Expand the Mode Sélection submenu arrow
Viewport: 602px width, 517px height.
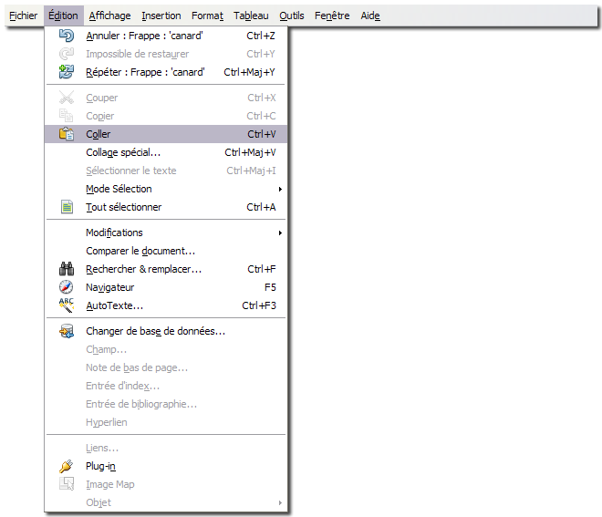[280, 189]
